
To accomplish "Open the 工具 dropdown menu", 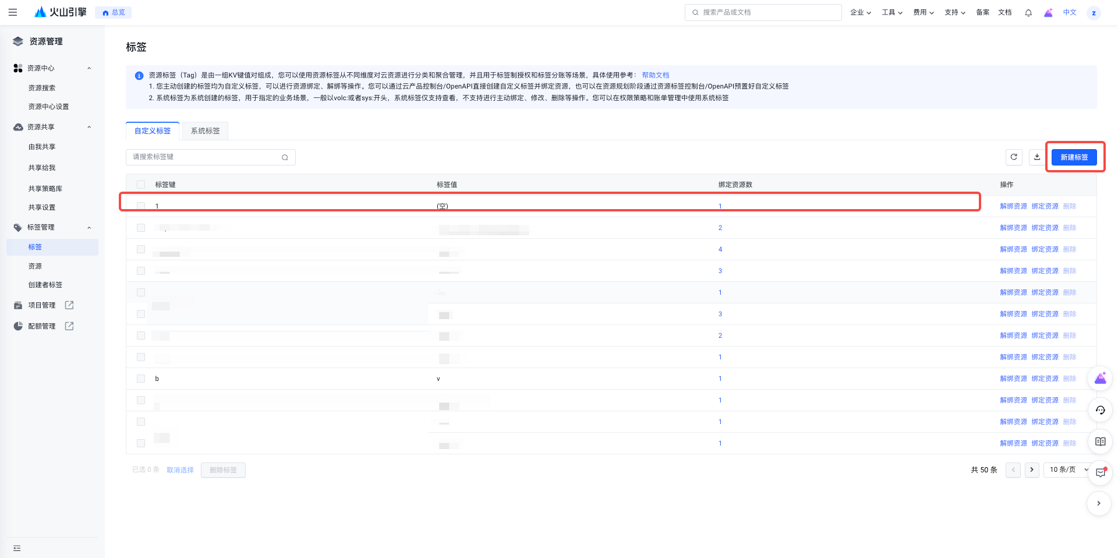I will click(892, 12).
